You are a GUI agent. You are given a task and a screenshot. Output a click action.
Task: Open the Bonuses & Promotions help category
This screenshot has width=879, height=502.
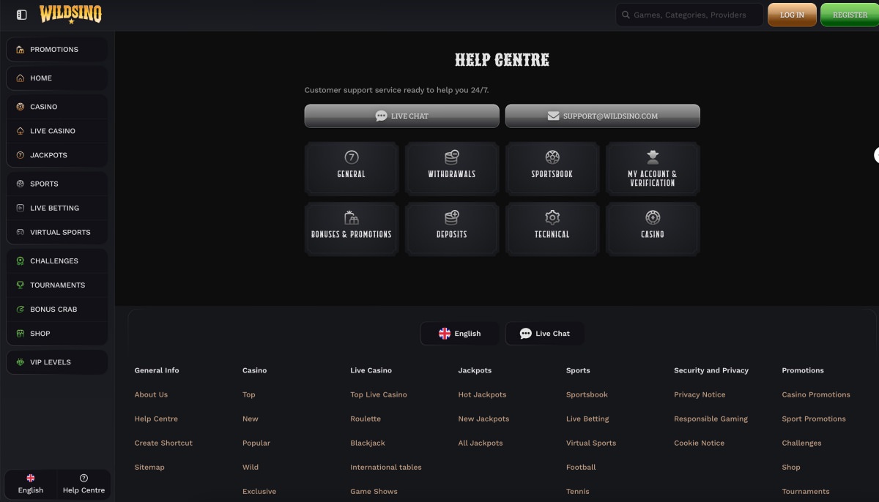pos(352,229)
